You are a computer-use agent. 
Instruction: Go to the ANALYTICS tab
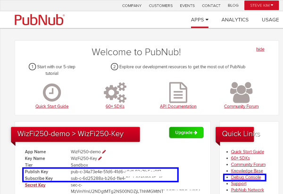[235, 20]
